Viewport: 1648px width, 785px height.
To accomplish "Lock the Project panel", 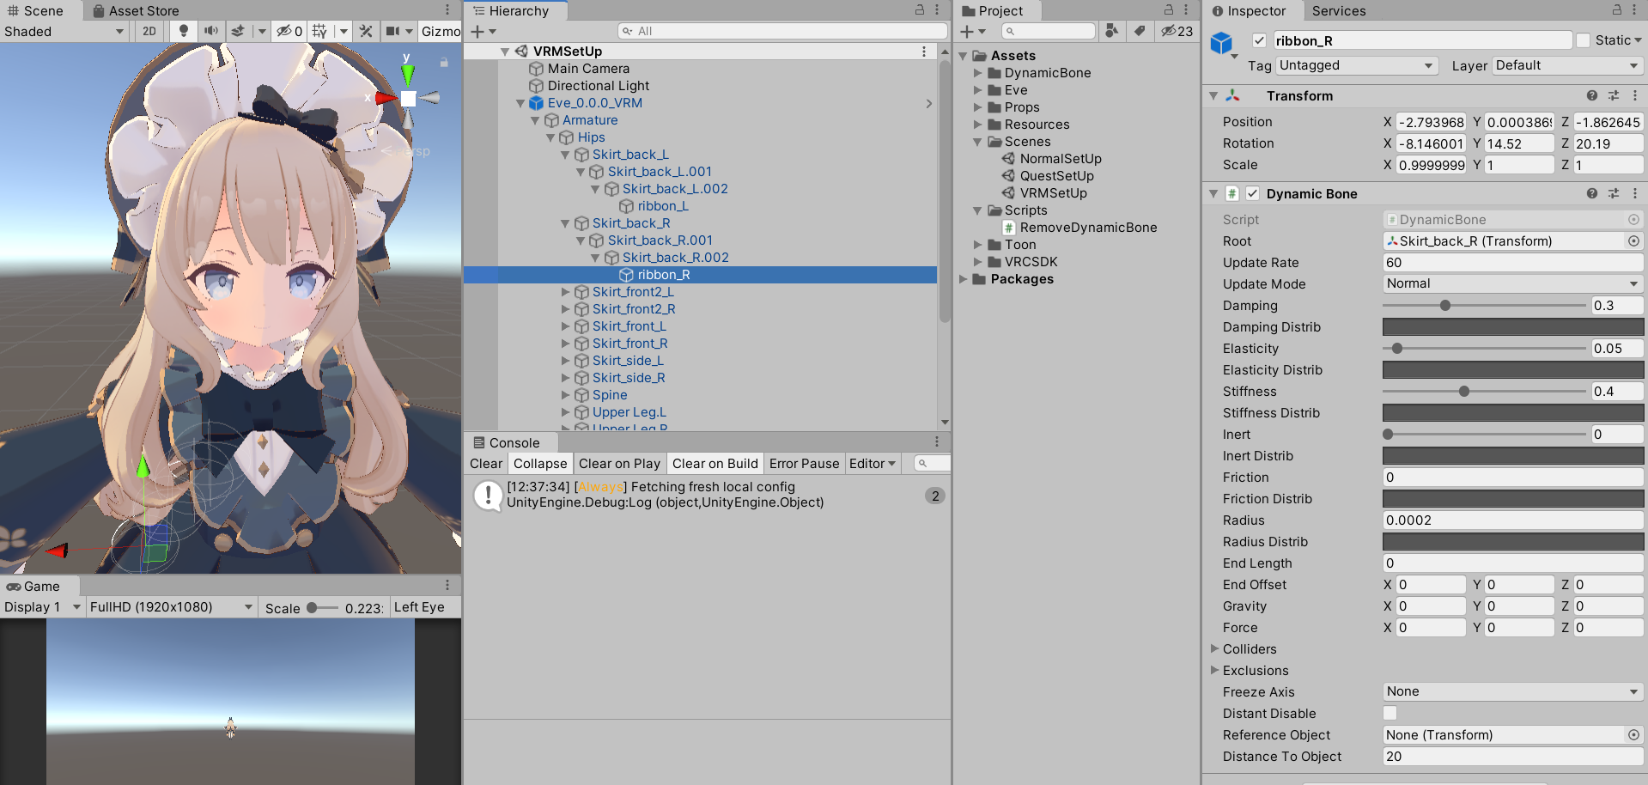I will click(1169, 9).
